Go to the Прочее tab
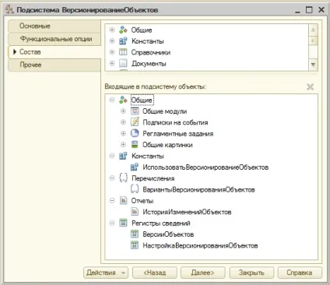This screenshot has height=285, width=330. pyautogui.click(x=54, y=65)
